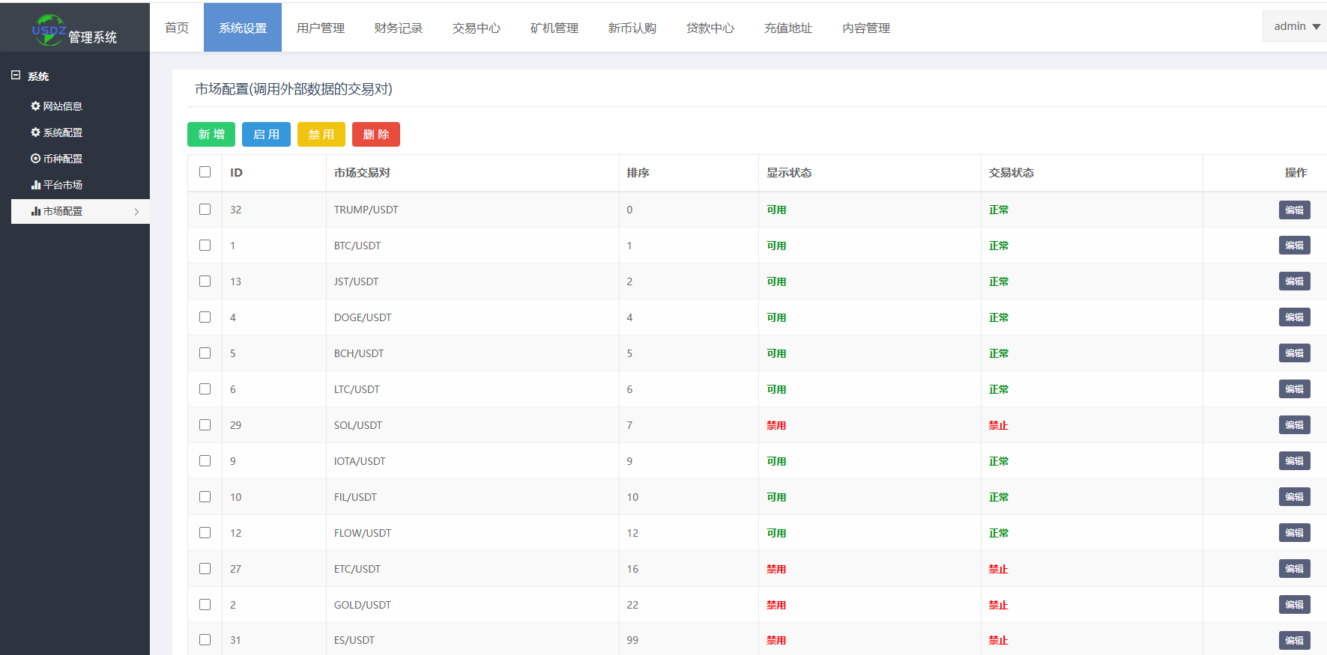Open the admin user dropdown
This screenshot has width=1327, height=655.
[x=1296, y=26]
